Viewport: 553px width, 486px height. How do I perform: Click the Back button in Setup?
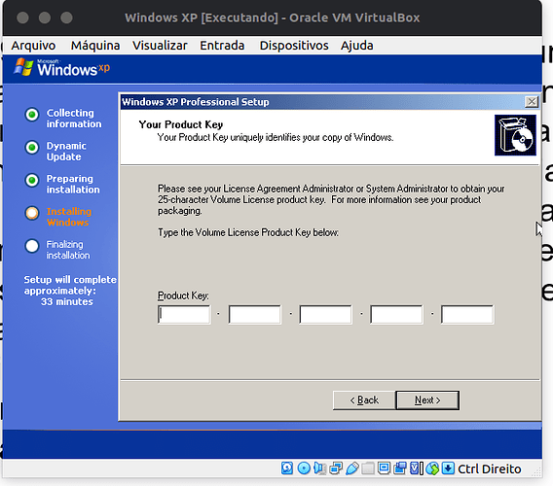[x=364, y=400]
